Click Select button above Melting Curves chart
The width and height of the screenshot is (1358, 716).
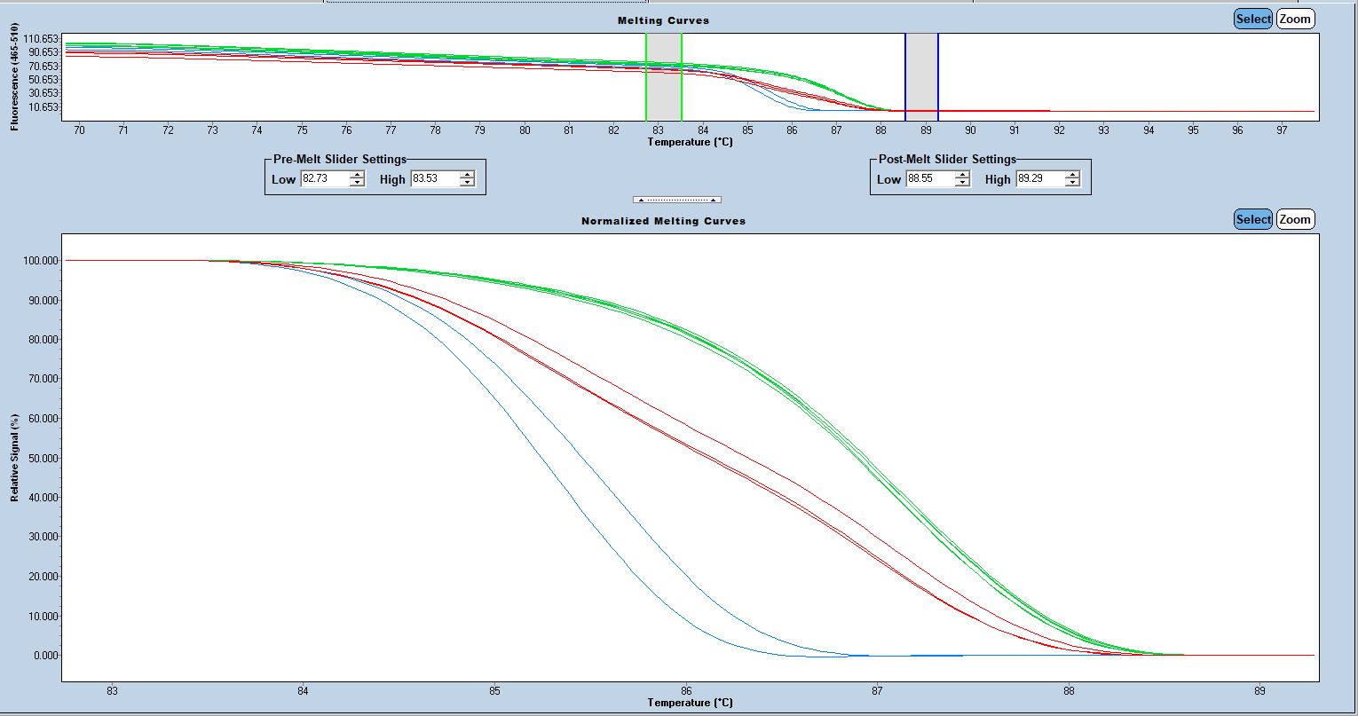[1253, 19]
